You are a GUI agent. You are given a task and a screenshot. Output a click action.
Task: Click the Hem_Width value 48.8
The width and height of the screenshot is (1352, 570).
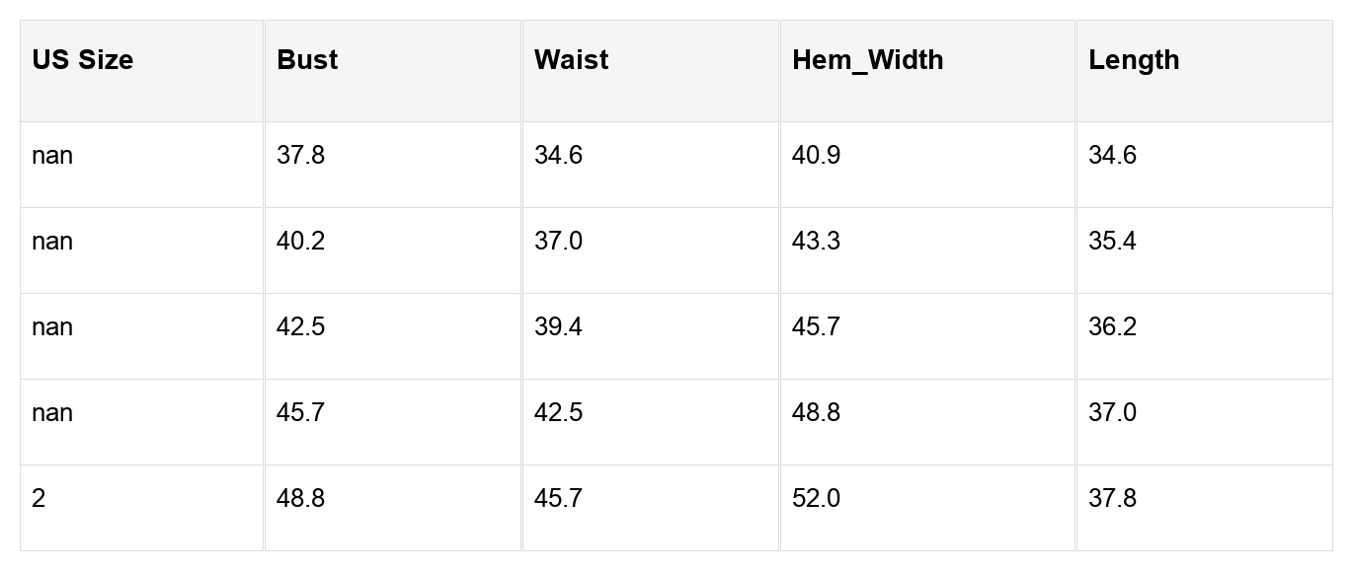[x=816, y=413]
